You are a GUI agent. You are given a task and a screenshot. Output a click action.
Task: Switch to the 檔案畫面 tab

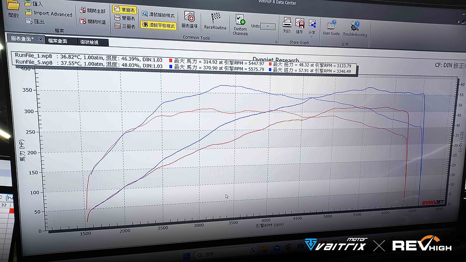tap(58, 41)
